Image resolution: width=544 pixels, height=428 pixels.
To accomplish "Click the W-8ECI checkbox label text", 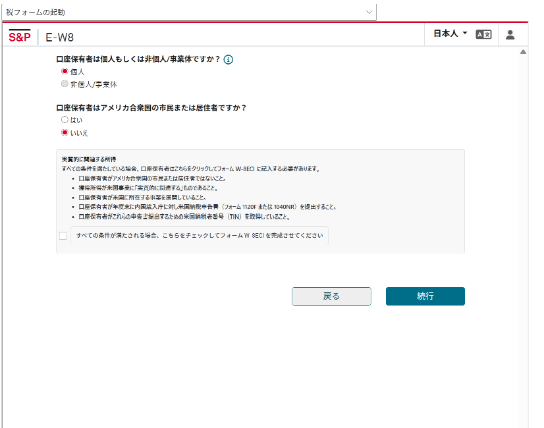I will point(200,236).
